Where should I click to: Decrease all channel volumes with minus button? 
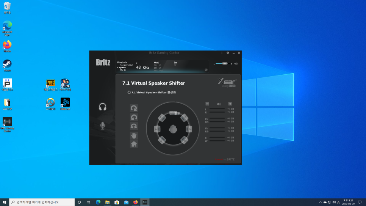207,104
